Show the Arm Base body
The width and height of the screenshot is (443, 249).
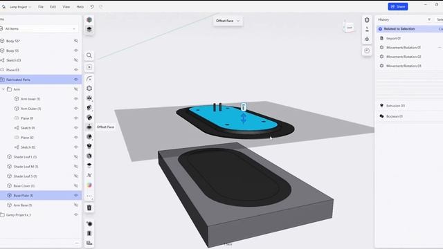coord(75,205)
